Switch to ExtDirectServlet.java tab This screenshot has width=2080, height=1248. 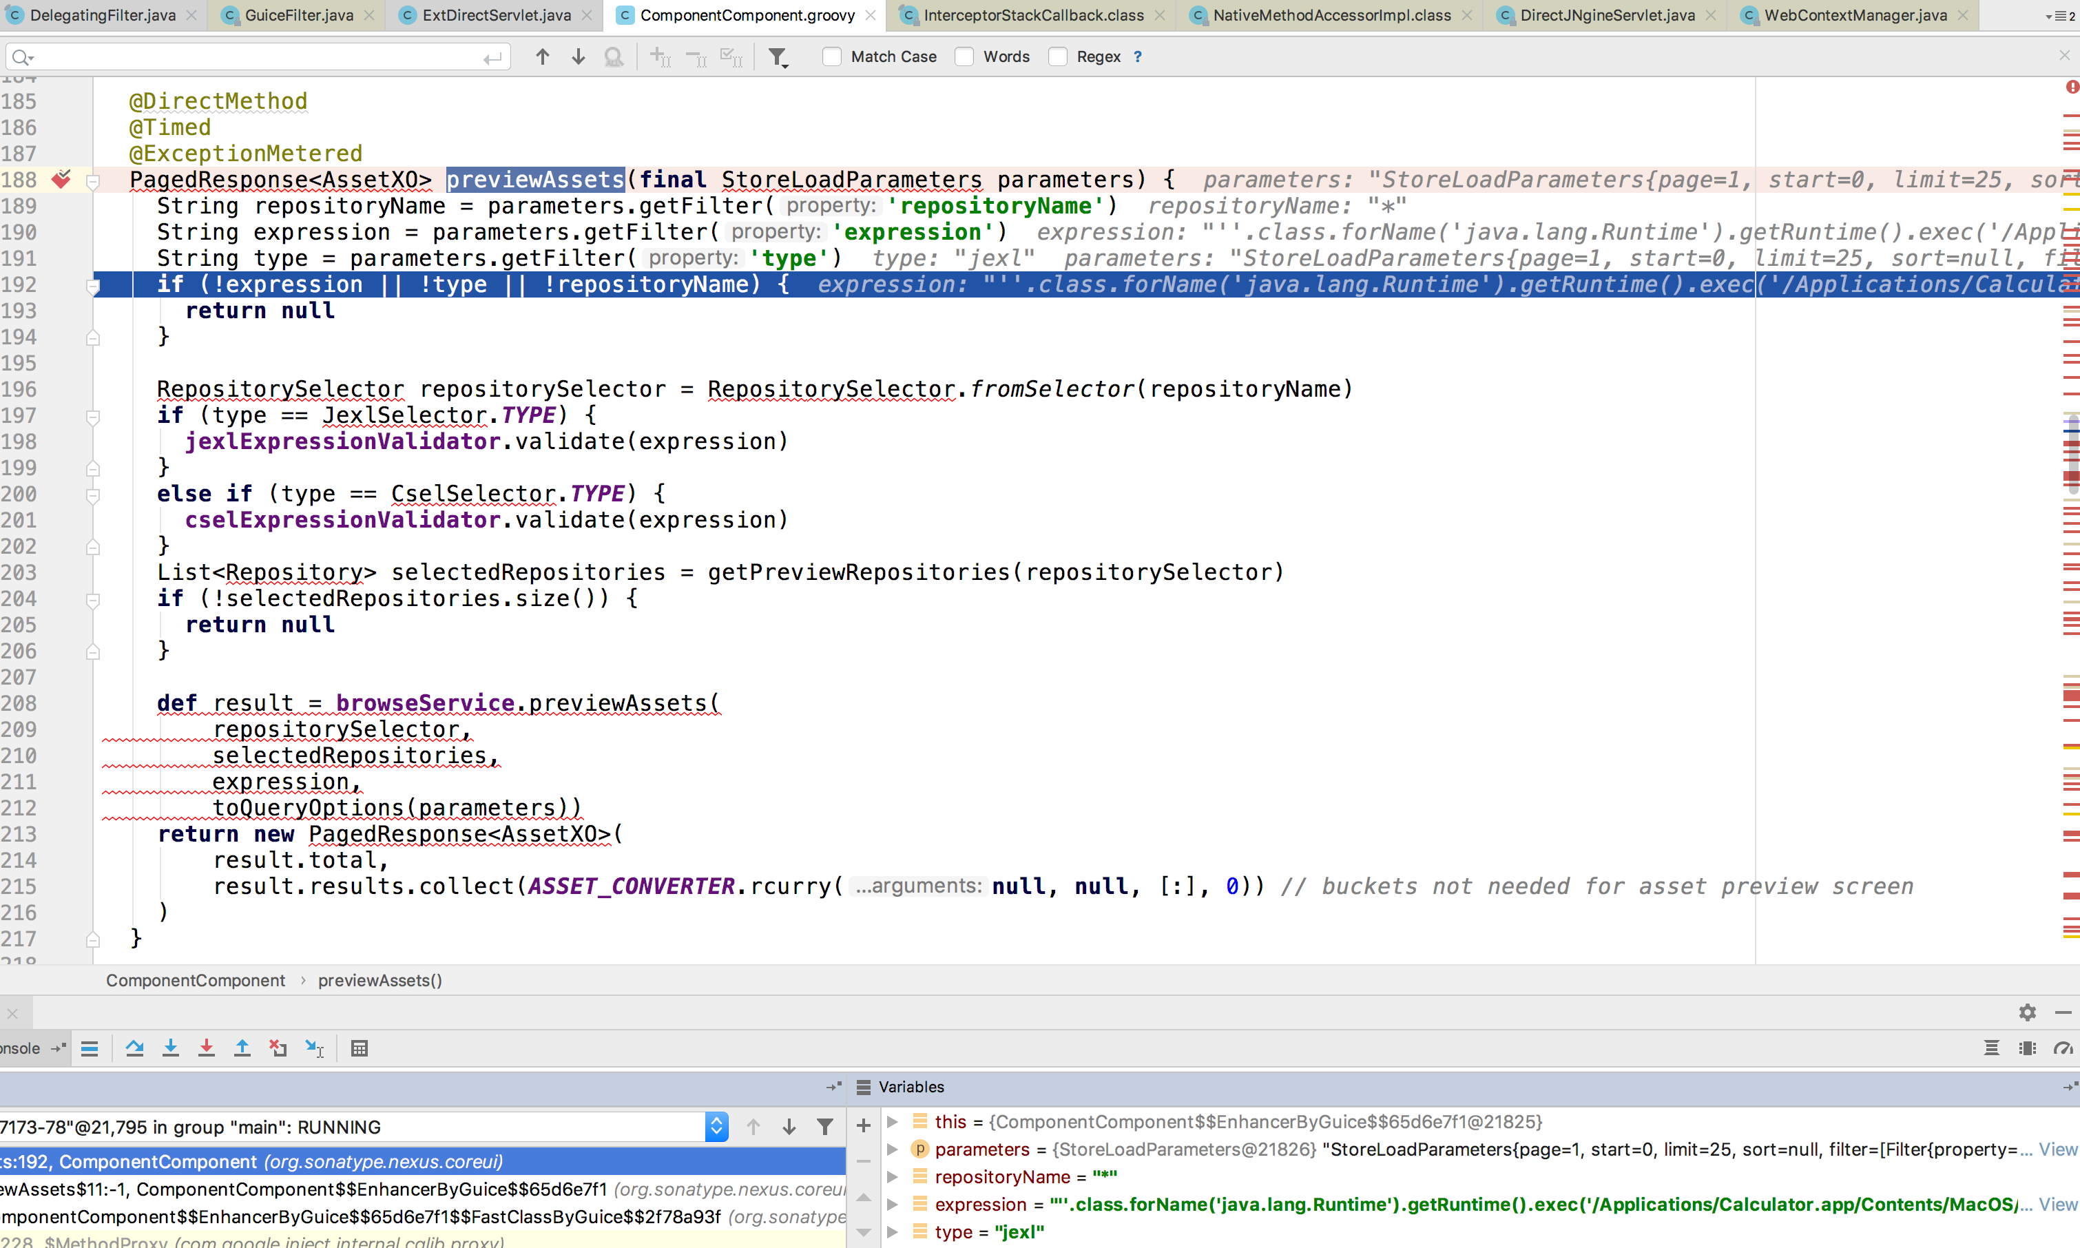[496, 15]
